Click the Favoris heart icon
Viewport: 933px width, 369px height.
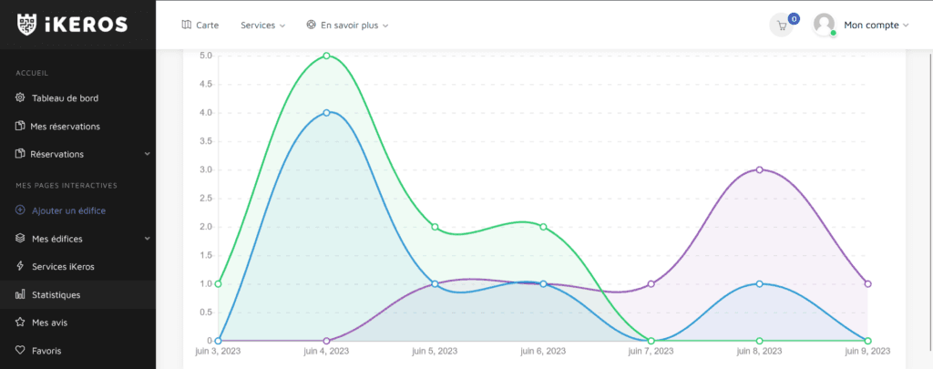click(x=21, y=350)
